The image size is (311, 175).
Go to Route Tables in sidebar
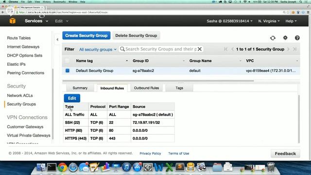click(x=19, y=38)
